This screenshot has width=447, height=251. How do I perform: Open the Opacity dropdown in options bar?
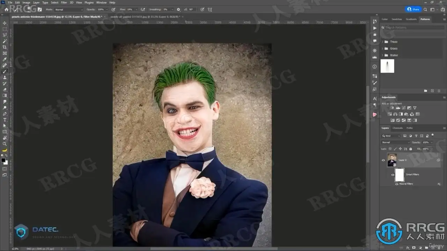(107, 9)
